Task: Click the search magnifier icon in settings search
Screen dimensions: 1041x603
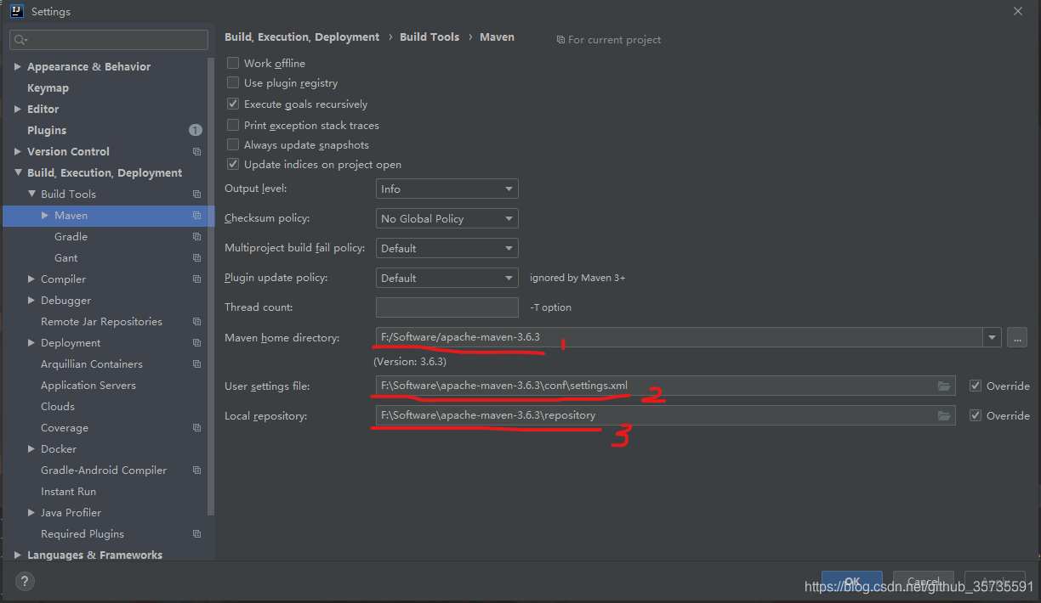Action: [x=20, y=40]
